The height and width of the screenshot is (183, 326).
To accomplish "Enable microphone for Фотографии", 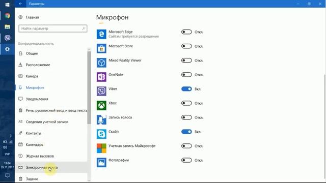I will (186, 161).
